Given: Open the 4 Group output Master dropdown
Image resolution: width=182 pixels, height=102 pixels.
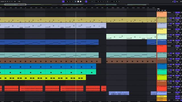Looking at the screenshot, I should tap(171, 29).
